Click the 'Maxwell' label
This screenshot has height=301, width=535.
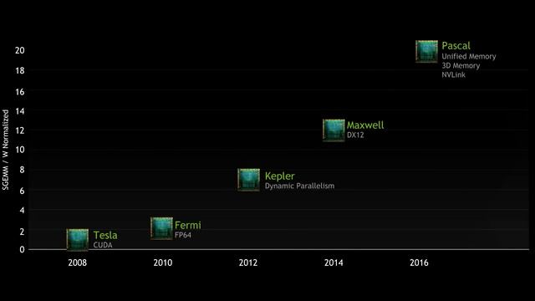click(365, 125)
